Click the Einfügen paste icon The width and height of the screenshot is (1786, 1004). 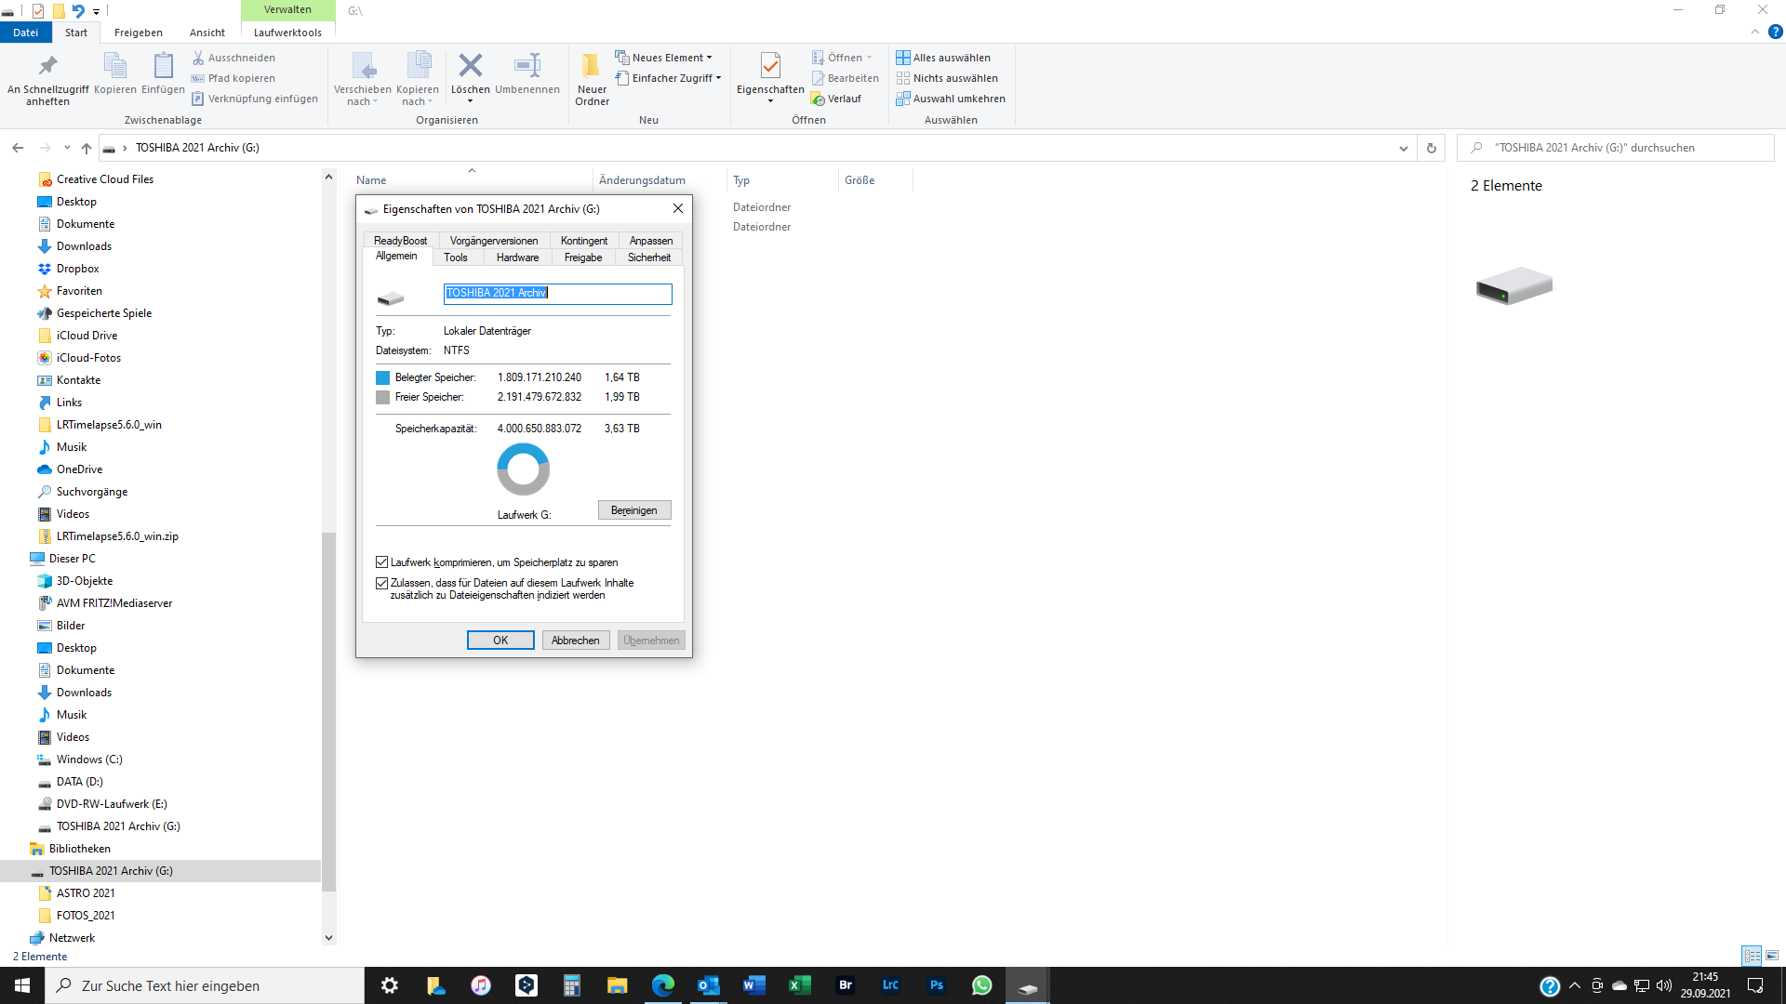click(x=163, y=66)
